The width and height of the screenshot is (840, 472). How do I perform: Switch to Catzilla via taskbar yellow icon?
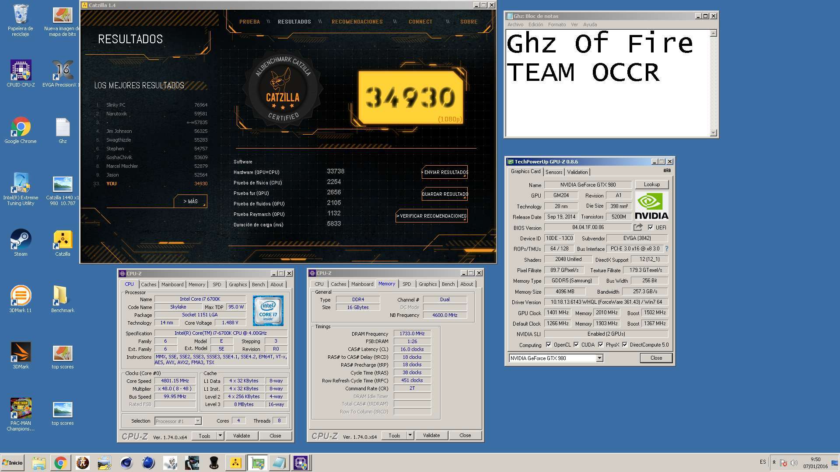235,463
